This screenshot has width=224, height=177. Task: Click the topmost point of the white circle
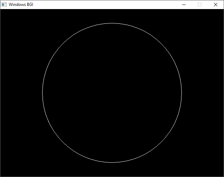click(112, 23)
